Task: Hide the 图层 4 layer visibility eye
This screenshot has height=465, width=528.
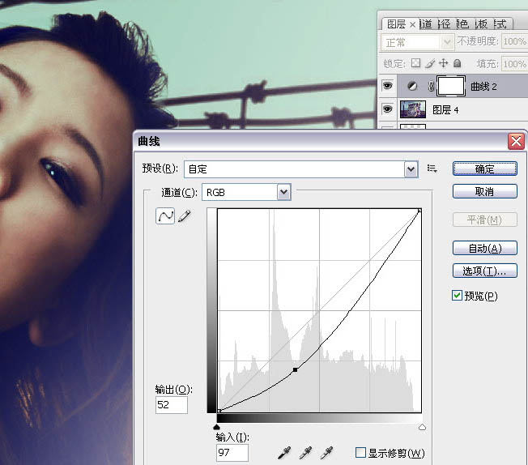Action: click(388, 109)
